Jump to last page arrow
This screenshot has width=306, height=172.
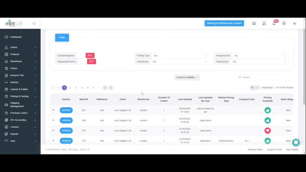[x=111, y=88]
